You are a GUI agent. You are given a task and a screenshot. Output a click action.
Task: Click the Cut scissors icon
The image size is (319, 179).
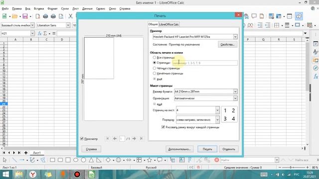(70, 16)
